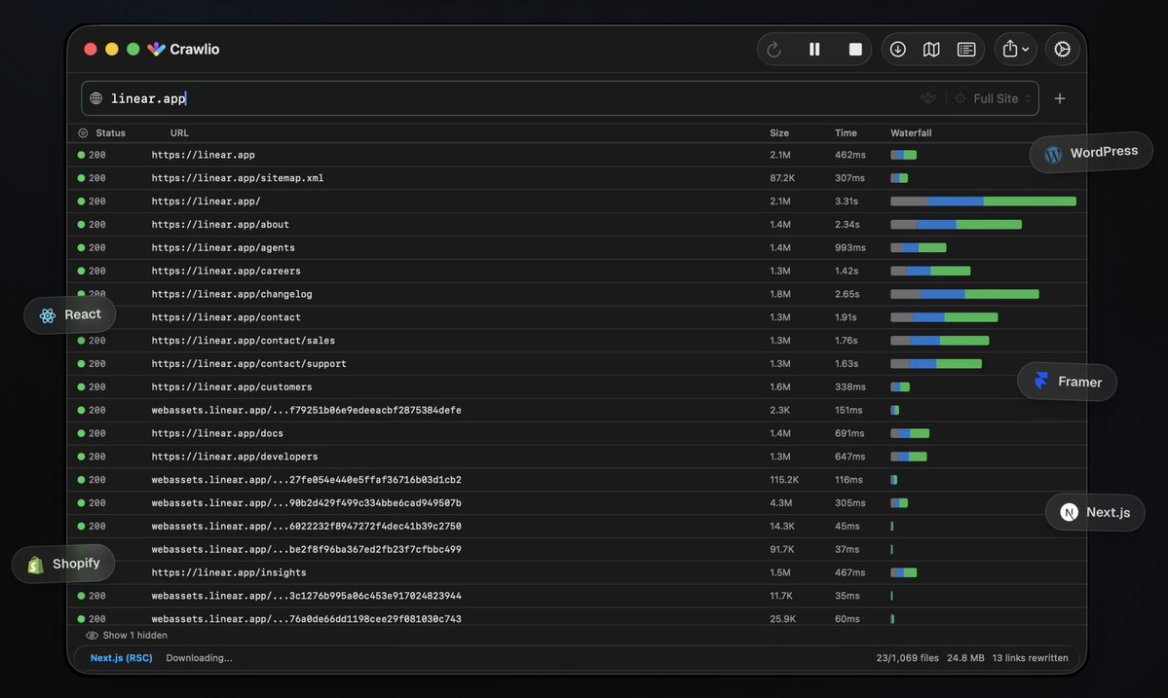Sort by Time column header
The image size is (1168, 698).
846,133
